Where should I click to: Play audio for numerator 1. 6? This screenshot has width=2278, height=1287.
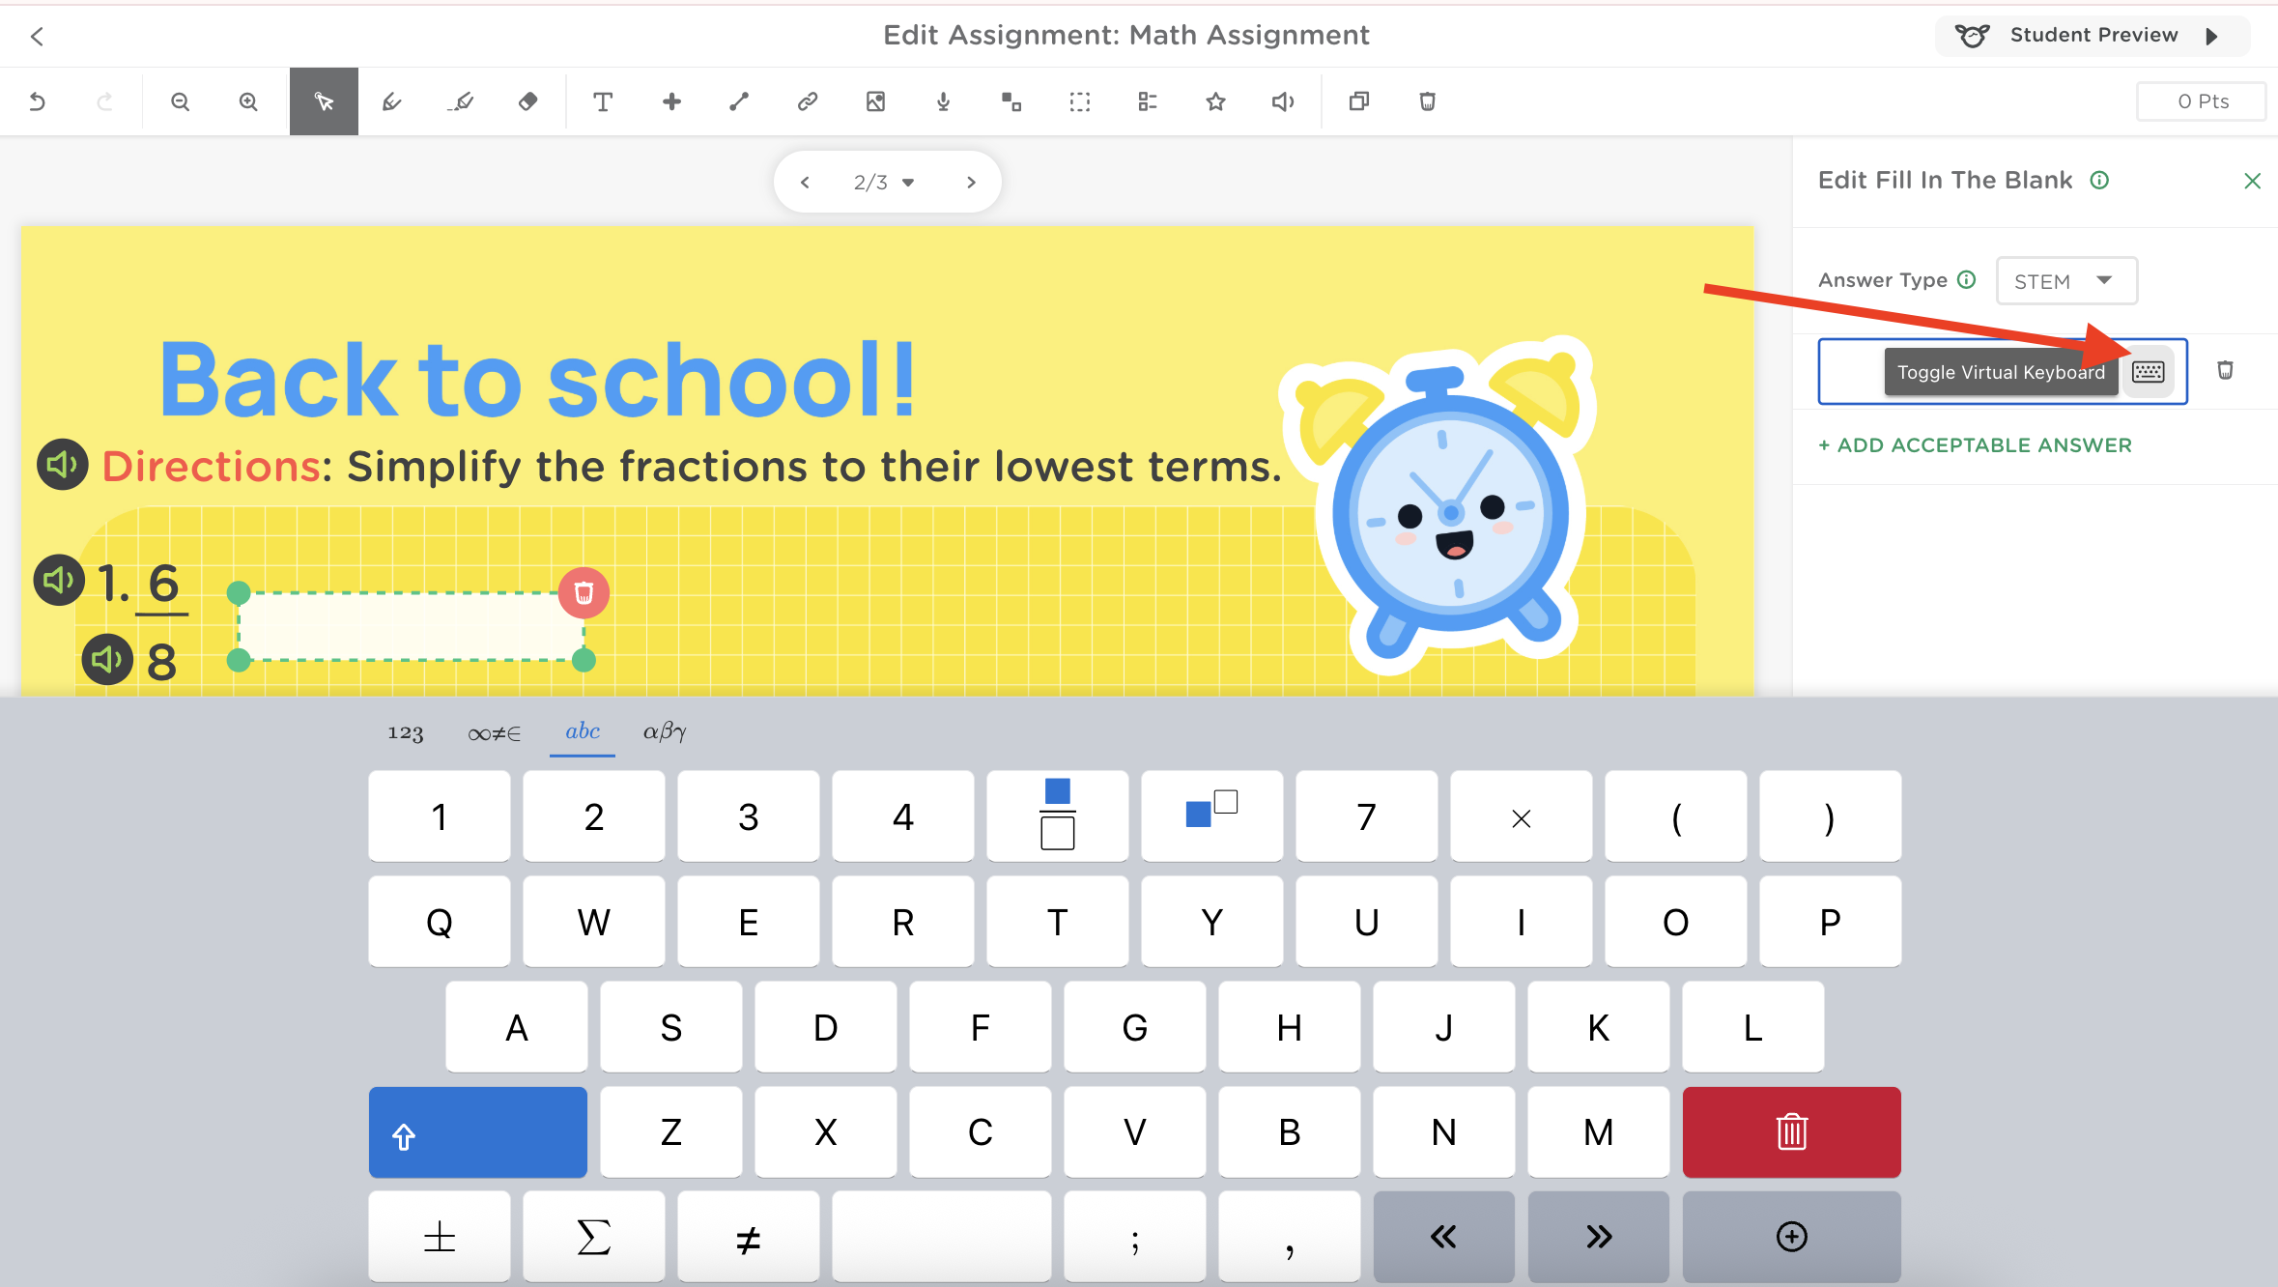coord(60,580)
